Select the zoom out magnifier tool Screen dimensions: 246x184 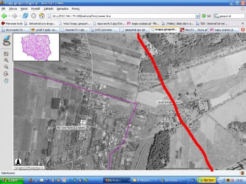[x=6, y=67]
